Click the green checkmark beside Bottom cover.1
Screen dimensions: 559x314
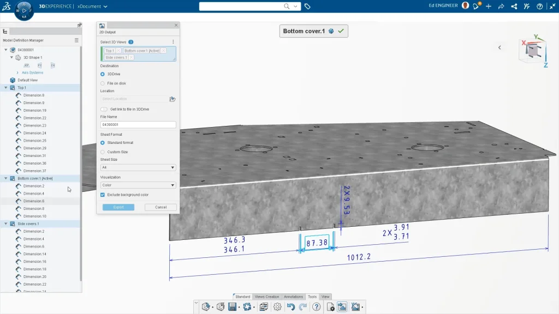pyautogui.click(x=341, y=31)
